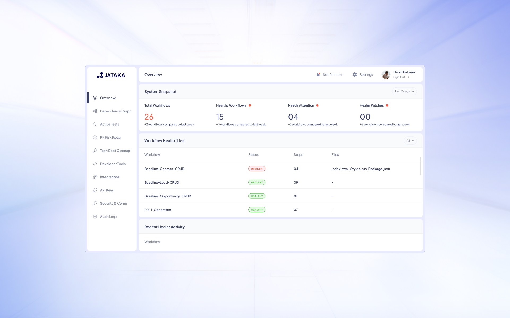Click the Developer Tools code icon
Screen dimensions: 510x318
[95, 164]
